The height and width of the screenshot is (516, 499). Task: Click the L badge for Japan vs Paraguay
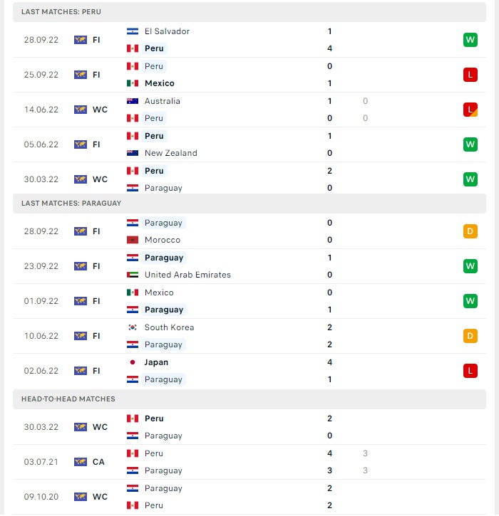(x=470, y=371)
